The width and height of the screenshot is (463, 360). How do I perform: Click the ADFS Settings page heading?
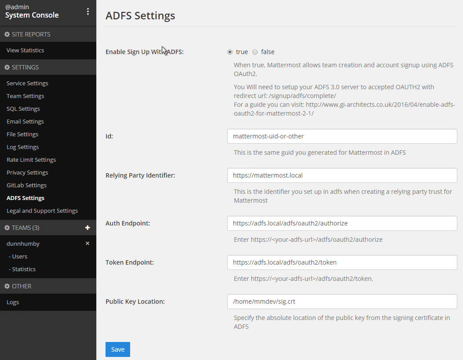(x=140, y=16)
